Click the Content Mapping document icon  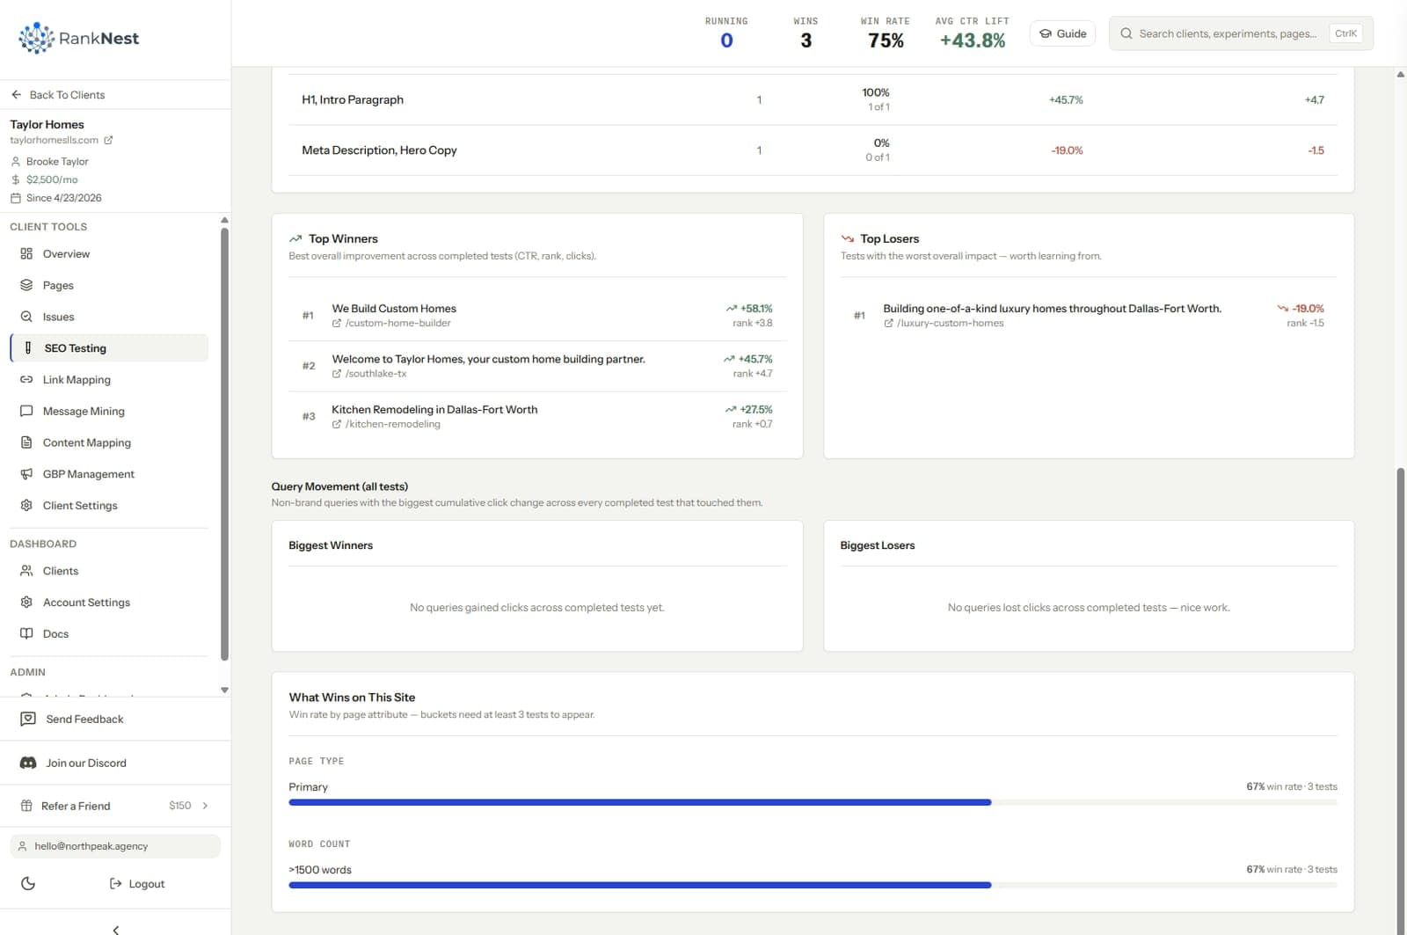(26, 442)
